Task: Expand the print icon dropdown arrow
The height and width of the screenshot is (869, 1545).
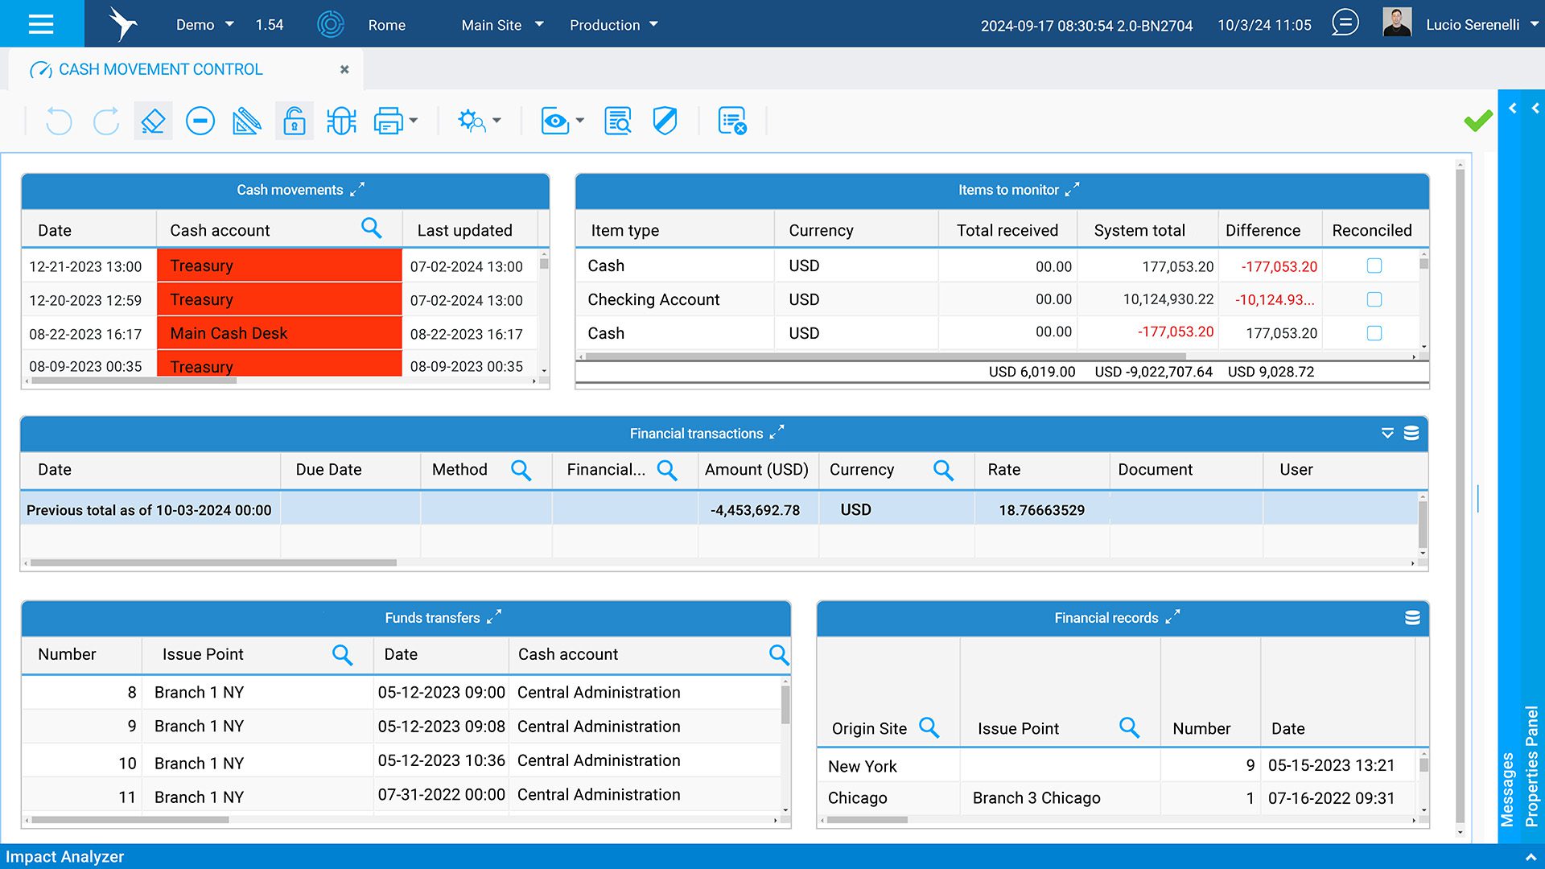Action: pos(414,121)
